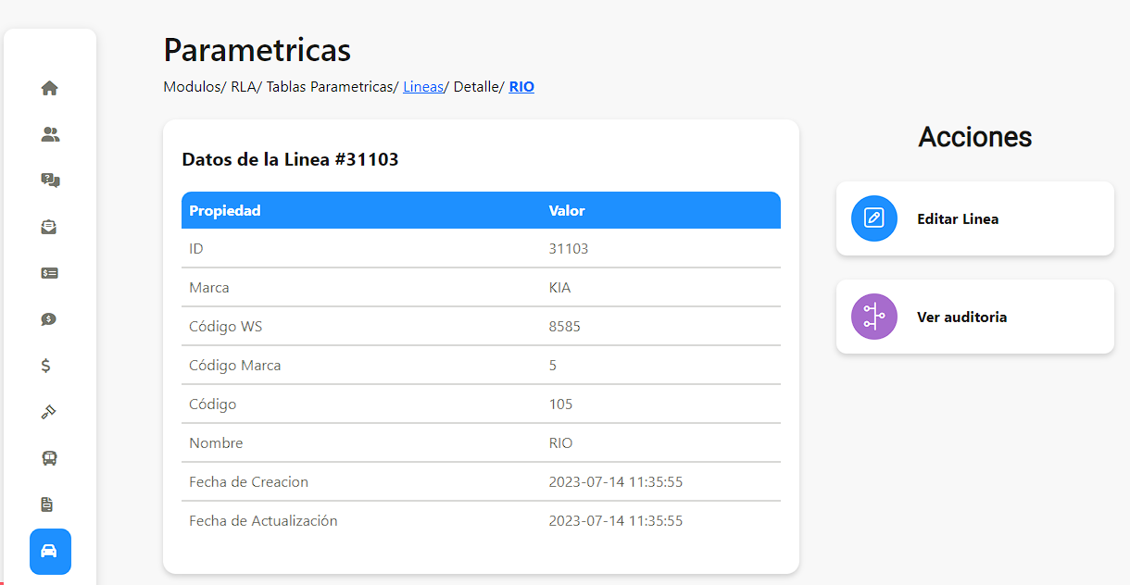
Task: Open the home icon in sidebar
Action: (x=50, y=88)
